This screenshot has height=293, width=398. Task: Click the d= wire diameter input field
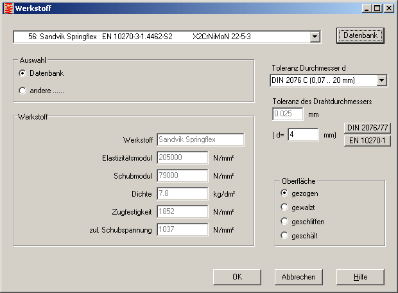tap(303, 135)
